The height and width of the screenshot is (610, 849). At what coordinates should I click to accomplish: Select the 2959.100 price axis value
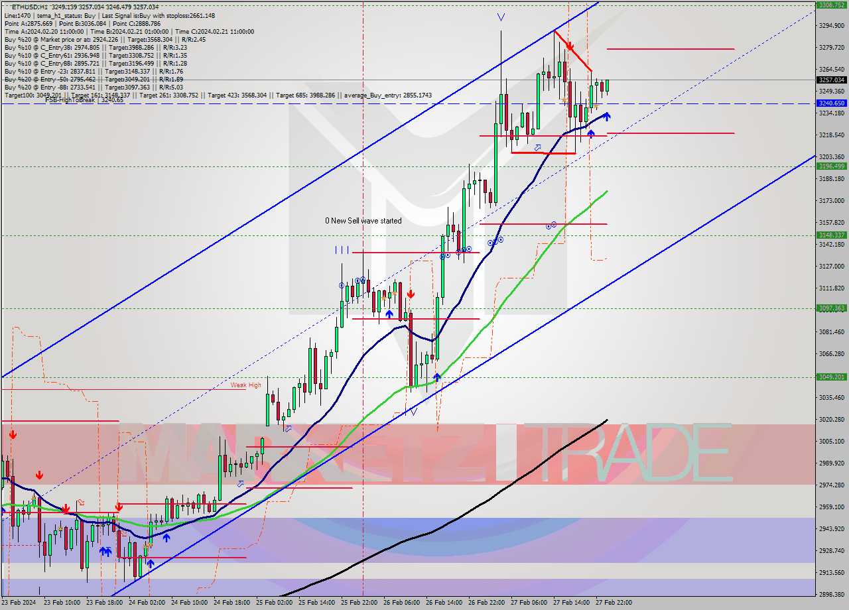click(832, 507)
